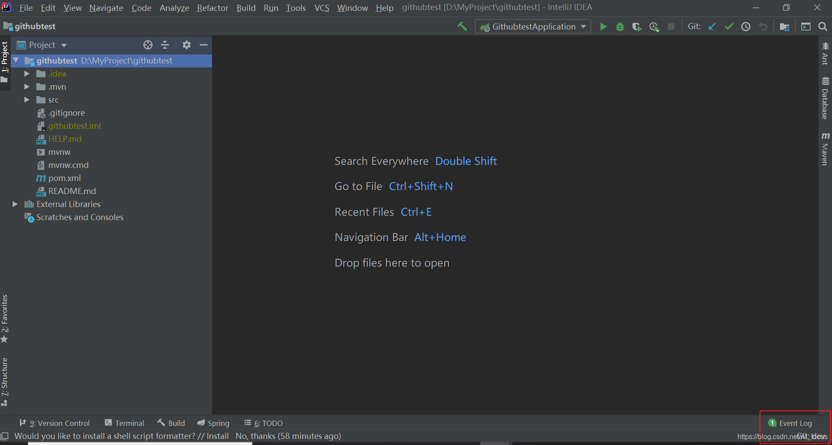Click the tool windows toggle icon in status bar

5,436
